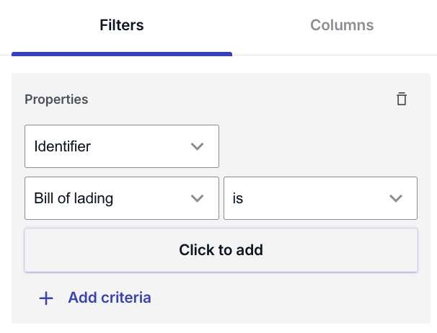Open the 'is' operator dropdown
Viewport: 437px width, 333px height.
pos(320,198)
